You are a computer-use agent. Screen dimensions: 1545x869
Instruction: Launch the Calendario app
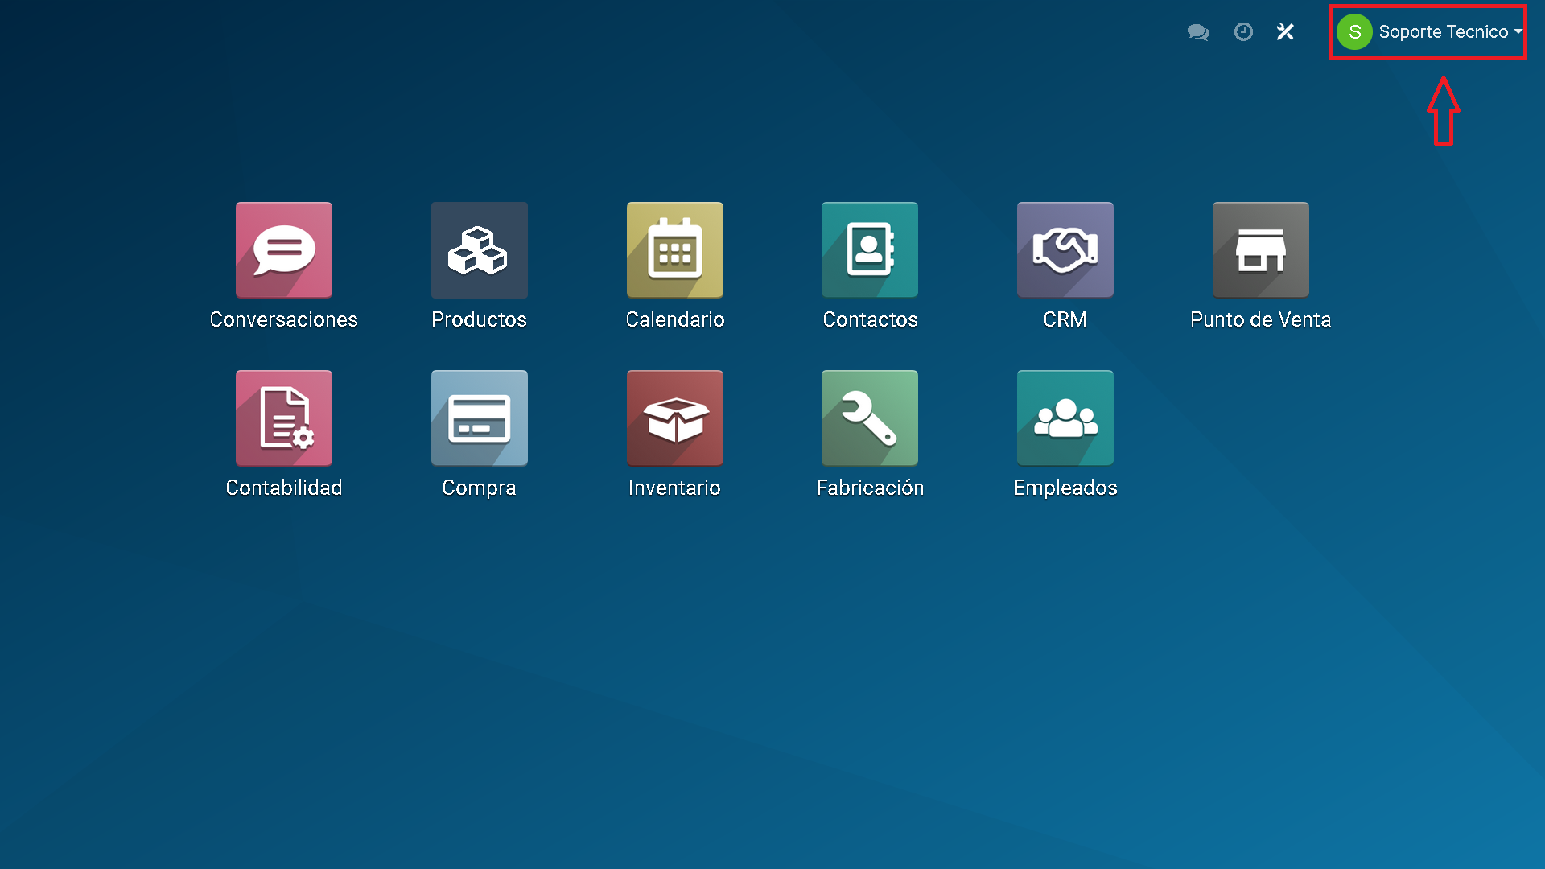[x=674, y=250]
